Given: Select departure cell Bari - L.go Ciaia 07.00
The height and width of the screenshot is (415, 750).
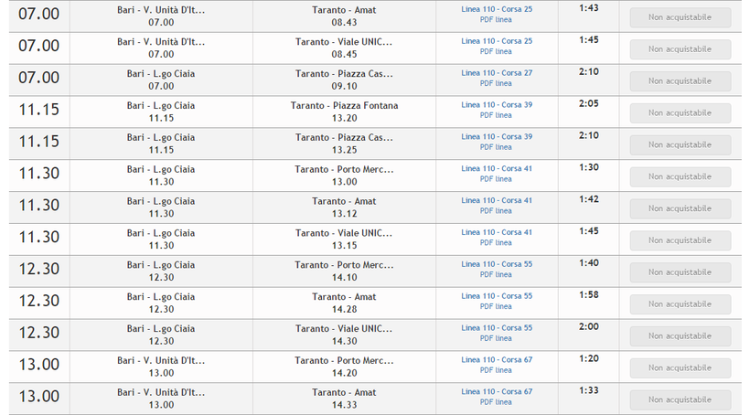Looking at the screenshot, I should pos(161,80).
